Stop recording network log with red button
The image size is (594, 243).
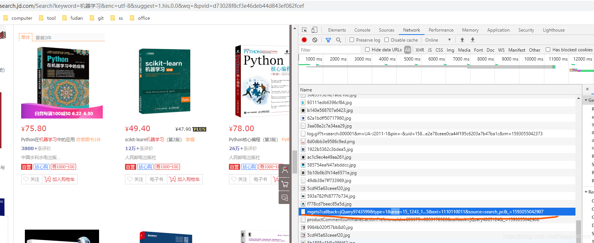click(304, 40)
